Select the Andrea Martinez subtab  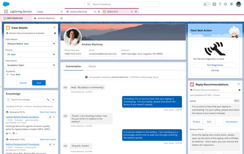(x=46, y=18)
